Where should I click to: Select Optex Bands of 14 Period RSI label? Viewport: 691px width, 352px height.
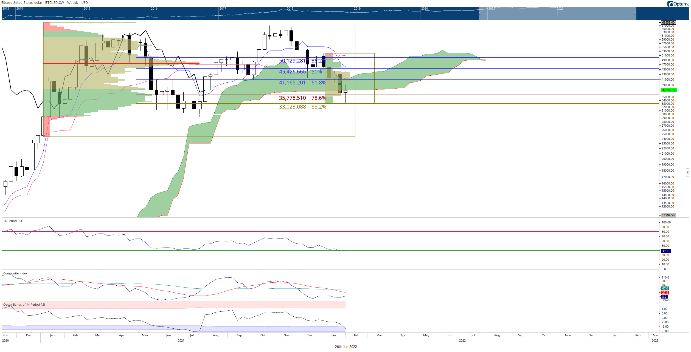[24, 305]
